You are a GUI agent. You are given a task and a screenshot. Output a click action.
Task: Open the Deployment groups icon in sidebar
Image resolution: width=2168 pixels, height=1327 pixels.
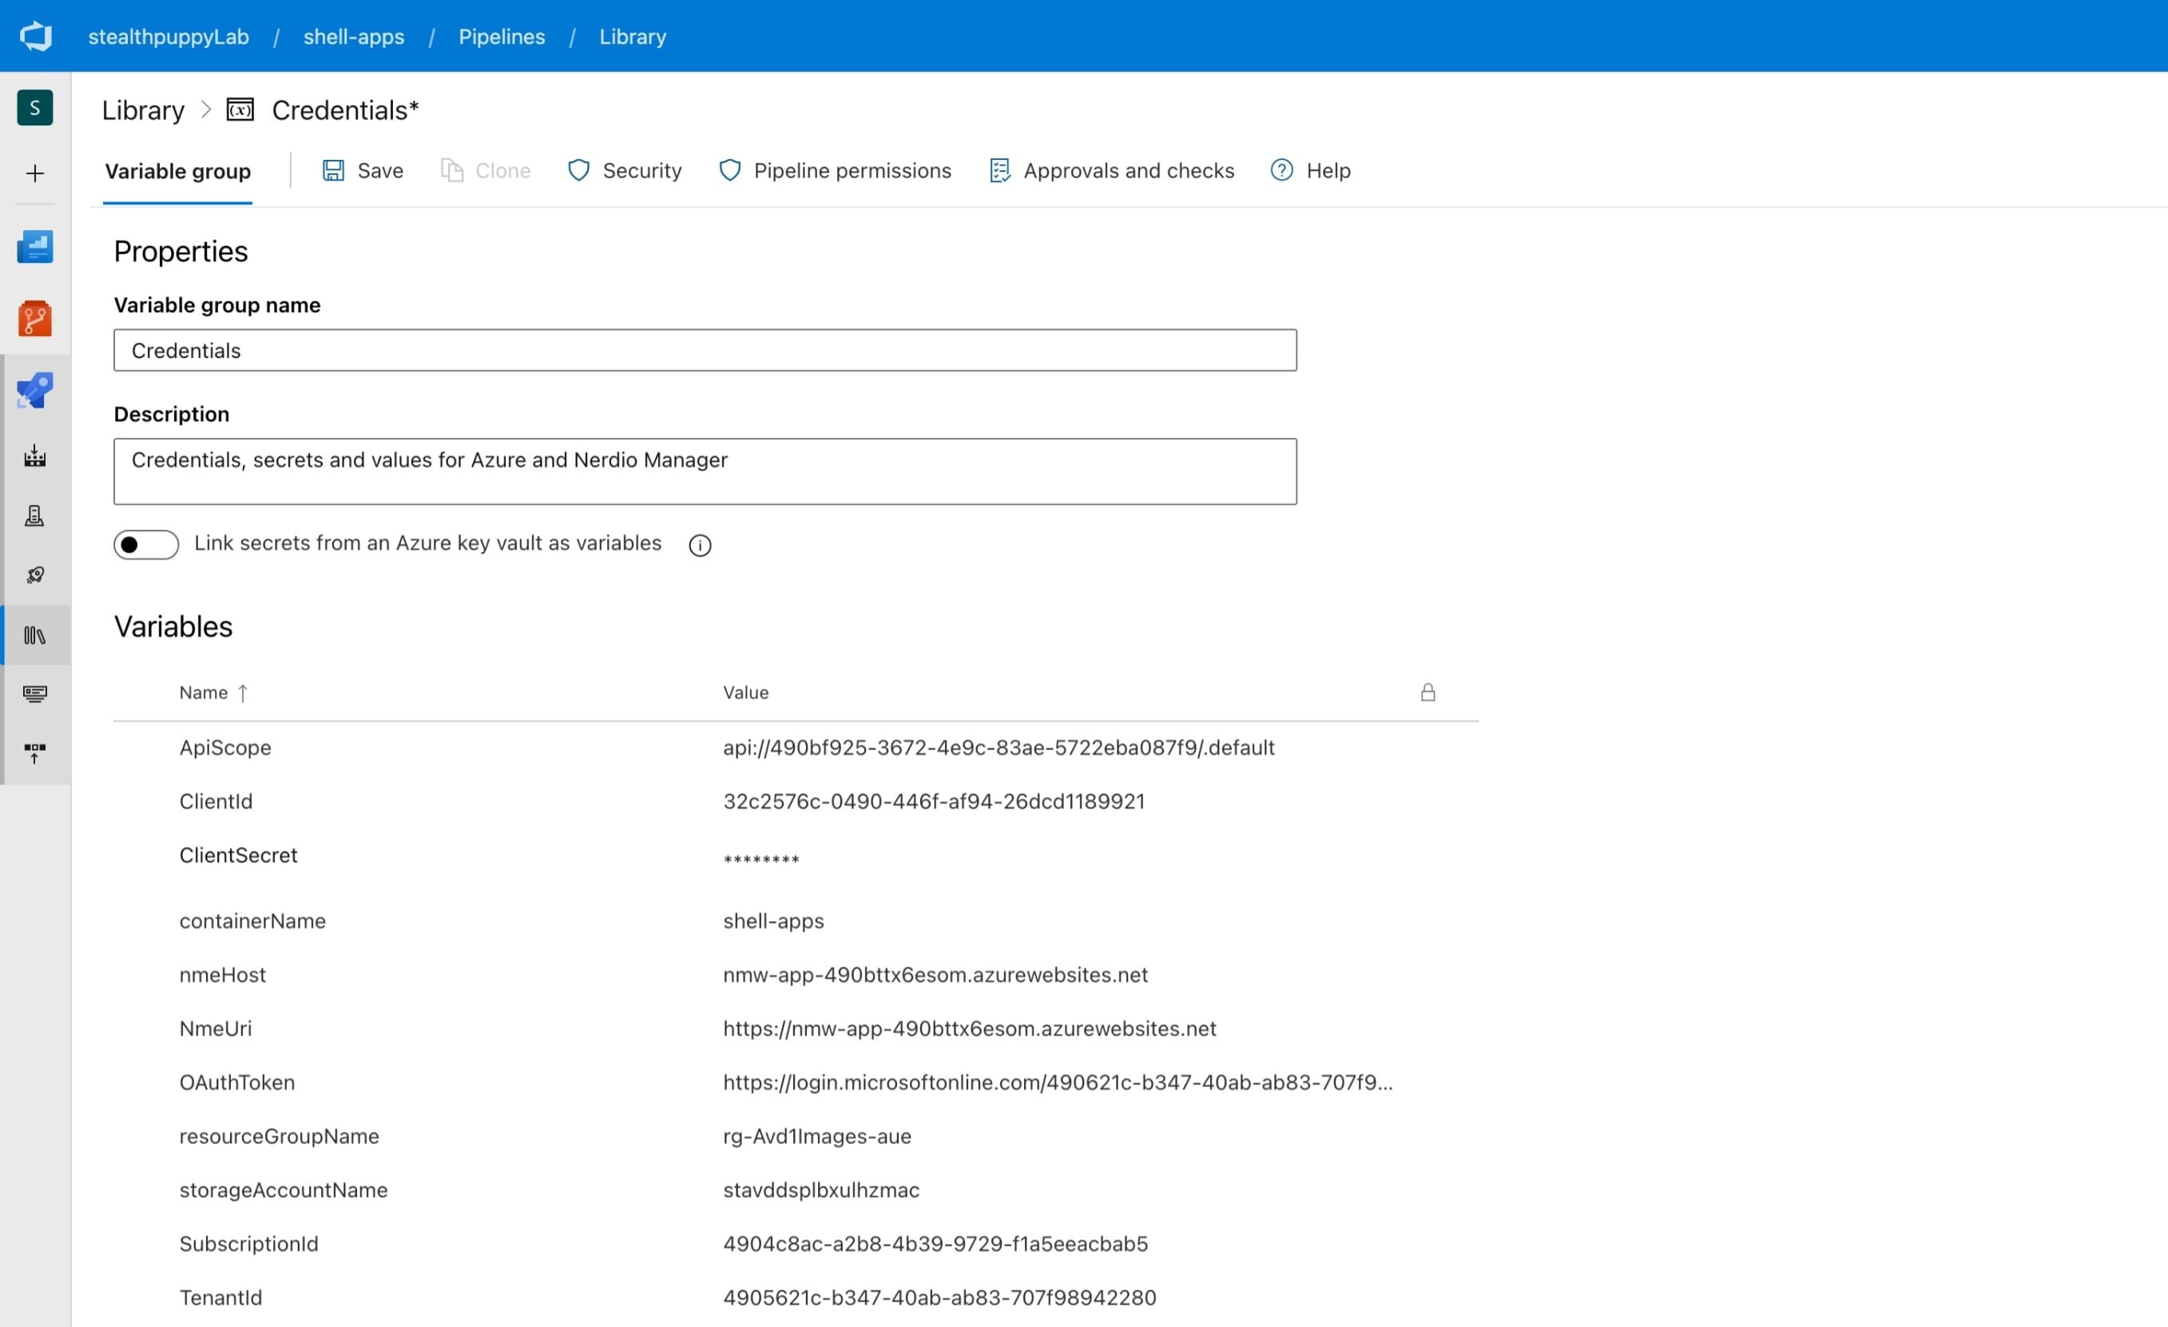35,753
